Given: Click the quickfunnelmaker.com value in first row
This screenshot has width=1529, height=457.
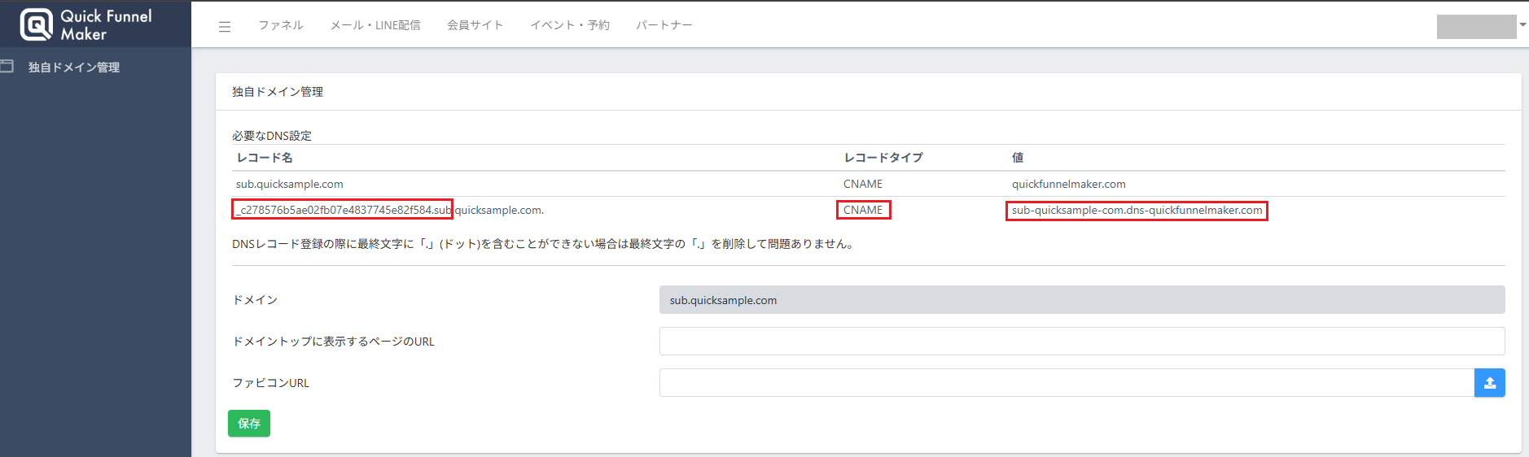Looking at the screenshot, I should click(x=1068, y=185).
